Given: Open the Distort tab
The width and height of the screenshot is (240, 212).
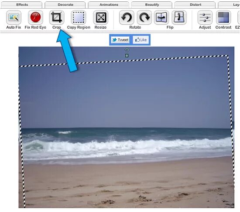Looking at the screenshot, I should (x=195, y=5).
